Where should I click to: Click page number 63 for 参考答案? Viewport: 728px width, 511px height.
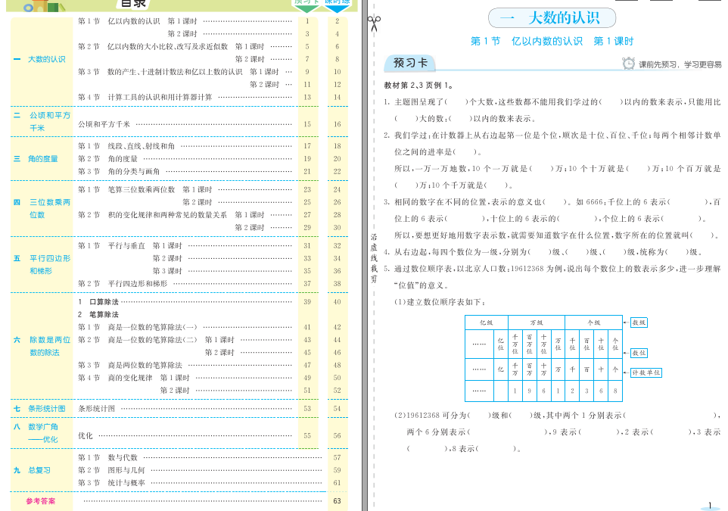(337, 501)
